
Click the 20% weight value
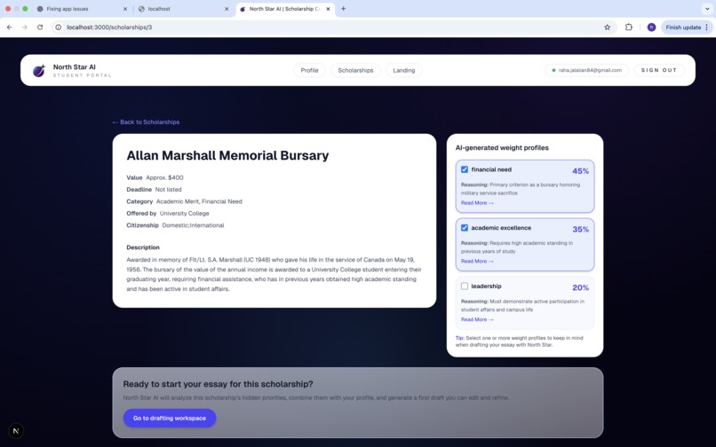(580, 288)
